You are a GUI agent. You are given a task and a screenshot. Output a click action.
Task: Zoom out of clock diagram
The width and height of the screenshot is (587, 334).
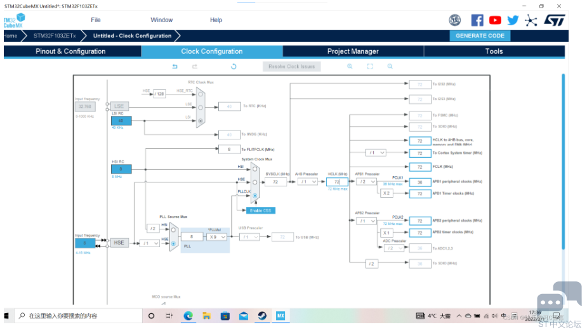click(x=390, y=66)
